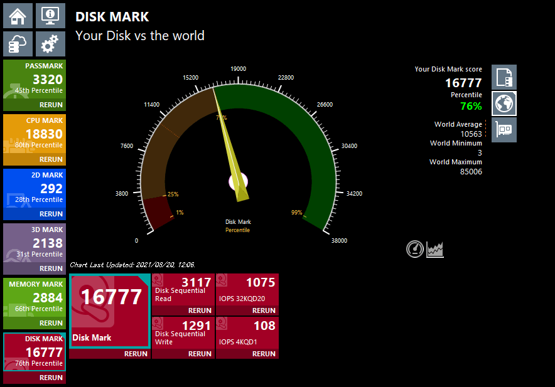Click the DISK MARK page heading
The width and height of the screenshot is (555, 387).
point(112,17)
